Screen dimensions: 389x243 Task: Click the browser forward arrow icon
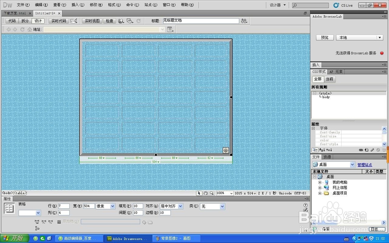pyautogui.click(x=15, y=30)
